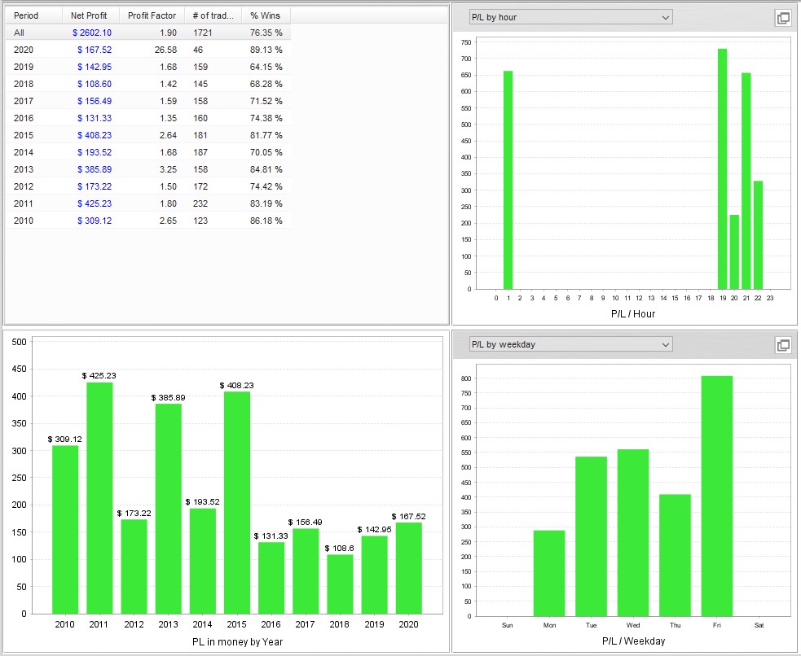Viewport: 801px width, 656px height.
Task: Sort table by # of trades header
Action: coord(213,15)
